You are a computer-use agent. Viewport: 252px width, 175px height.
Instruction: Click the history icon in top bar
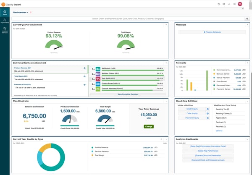219,4
